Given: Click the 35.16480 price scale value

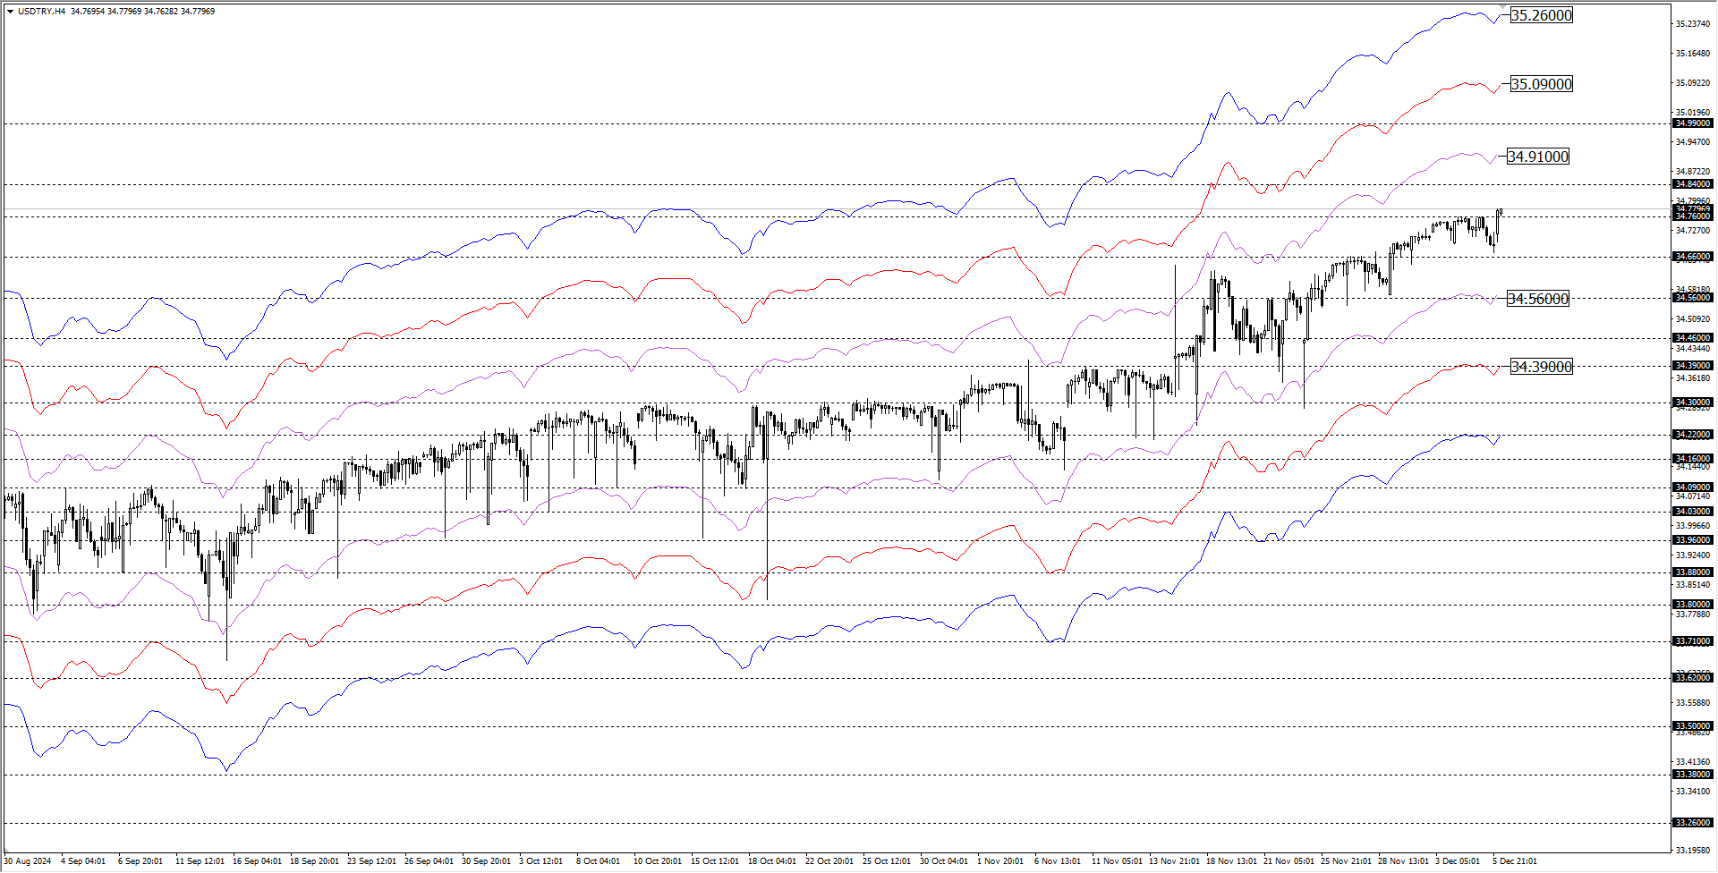Looking at the screenshot, I should click(x=1693, y=54).
